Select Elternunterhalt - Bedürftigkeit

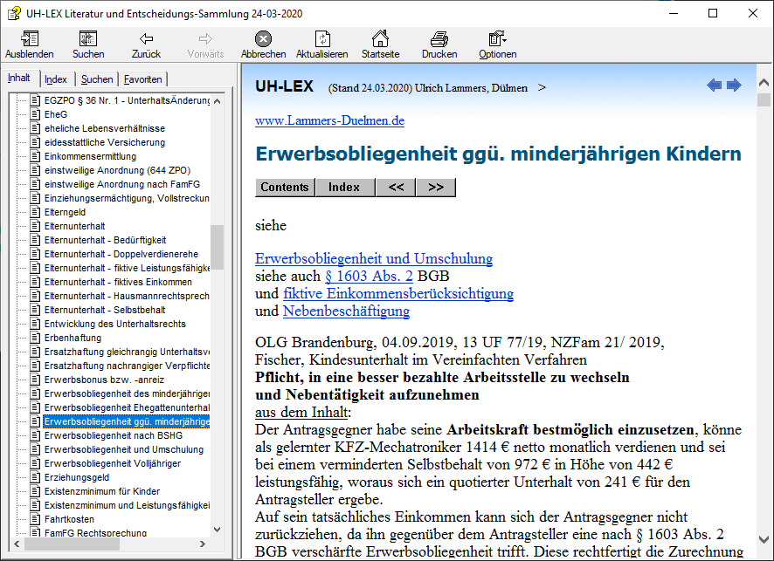click(105, 240)
